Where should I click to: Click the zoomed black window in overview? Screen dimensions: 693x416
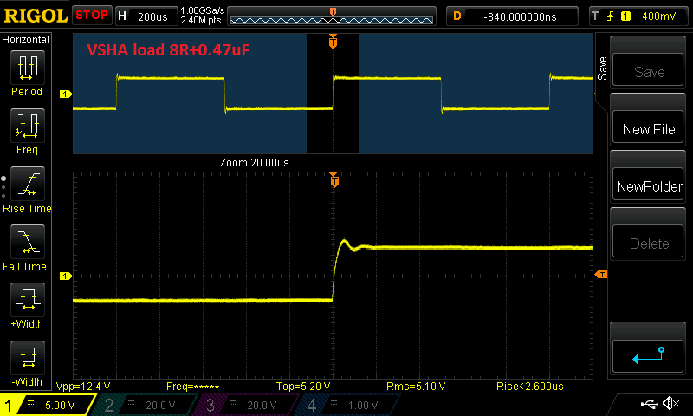tap(333, 94)
